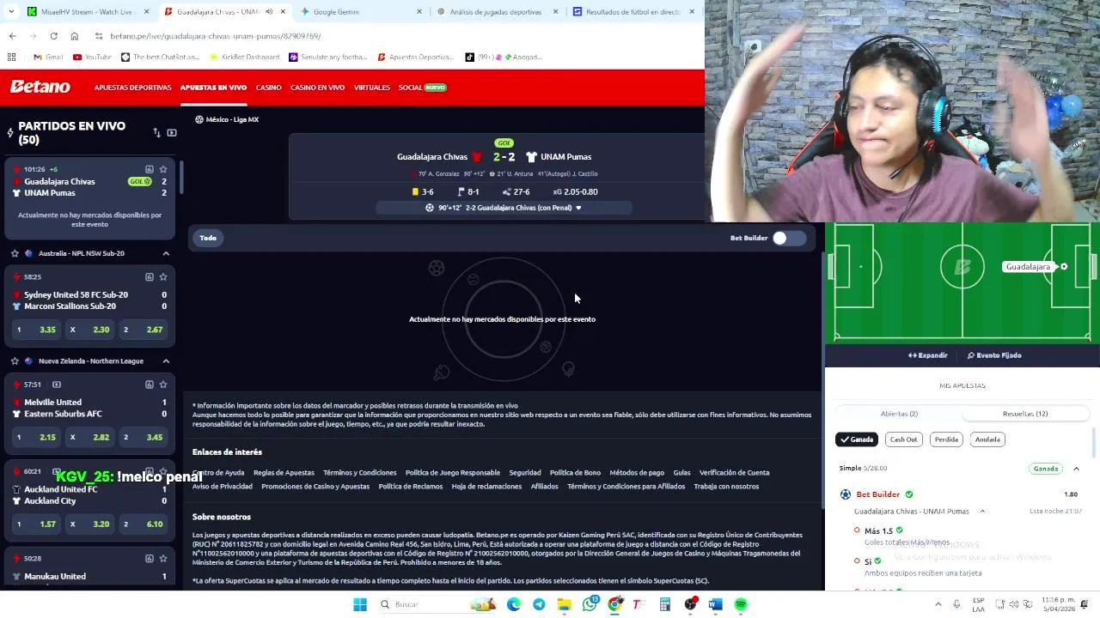Pick the draw at 2.82 for Melville match
Viewport: 1100px width, 618px height.
click(89, 438)
